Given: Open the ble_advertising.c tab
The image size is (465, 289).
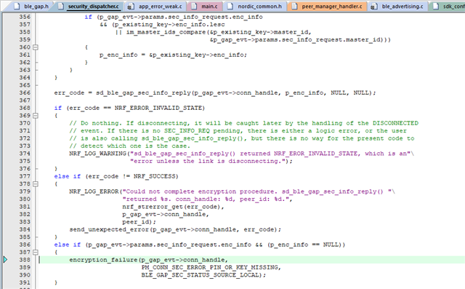Looking at the screenshot, I should (x=397, y=6).
